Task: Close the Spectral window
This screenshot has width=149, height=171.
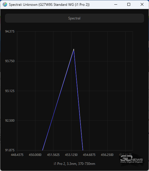Action: (x=142, y=4)
